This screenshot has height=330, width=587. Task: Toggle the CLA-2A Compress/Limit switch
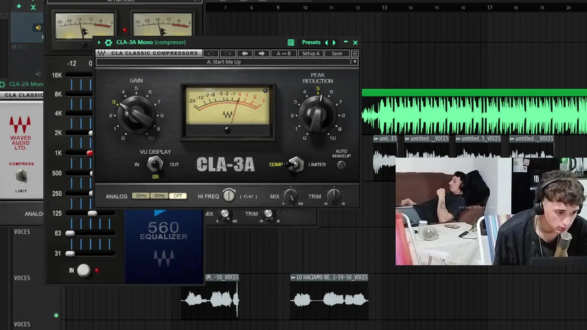click(21, 176)
